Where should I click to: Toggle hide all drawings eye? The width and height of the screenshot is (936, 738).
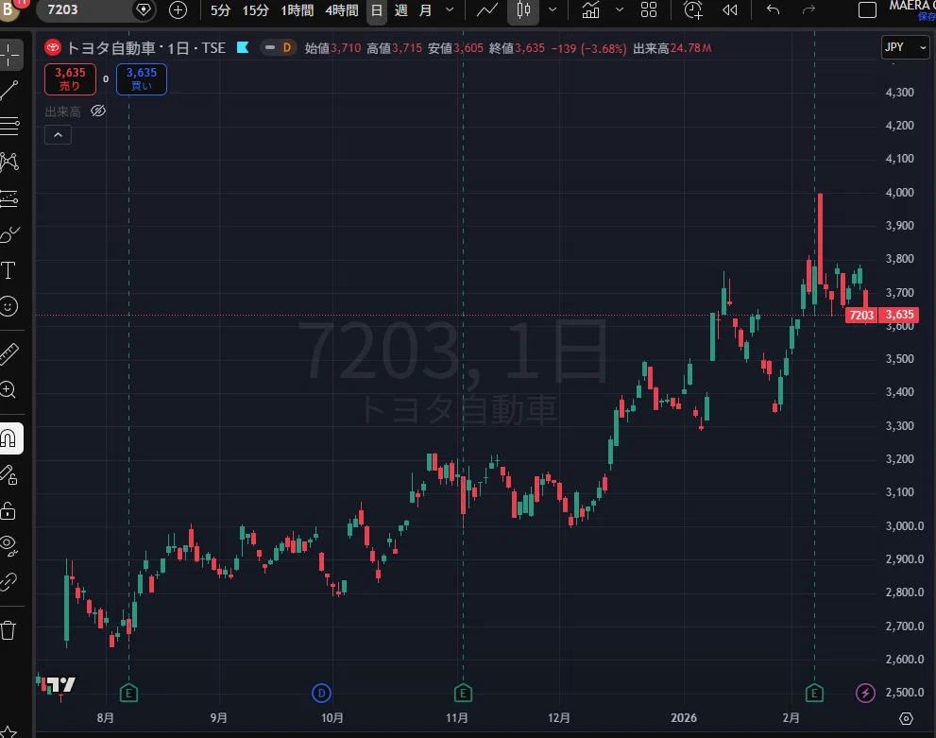(9, 545)
